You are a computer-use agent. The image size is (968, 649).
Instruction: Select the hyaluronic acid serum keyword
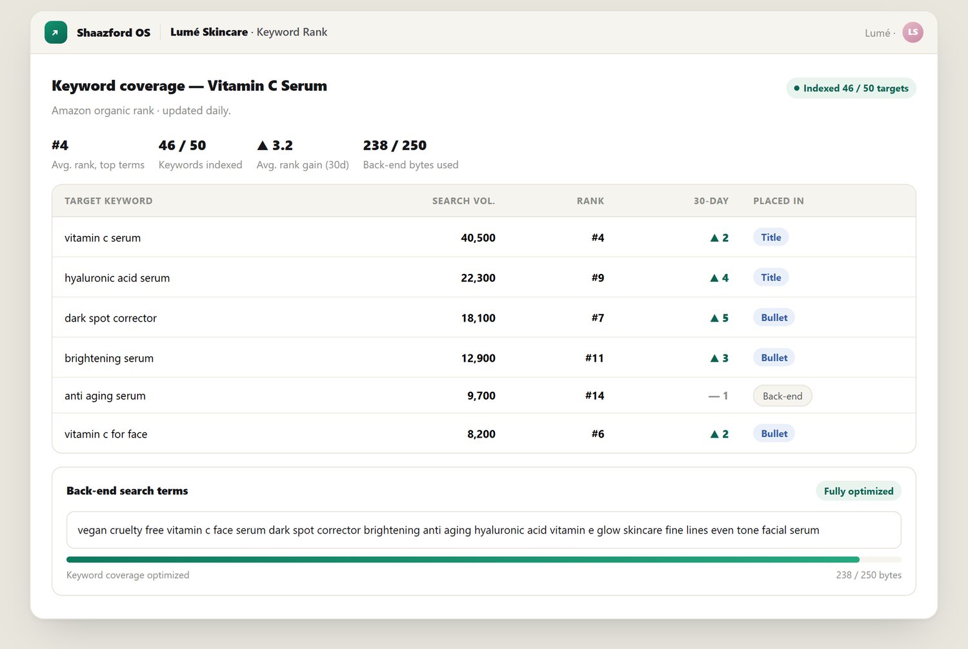[x=117, y=278]
